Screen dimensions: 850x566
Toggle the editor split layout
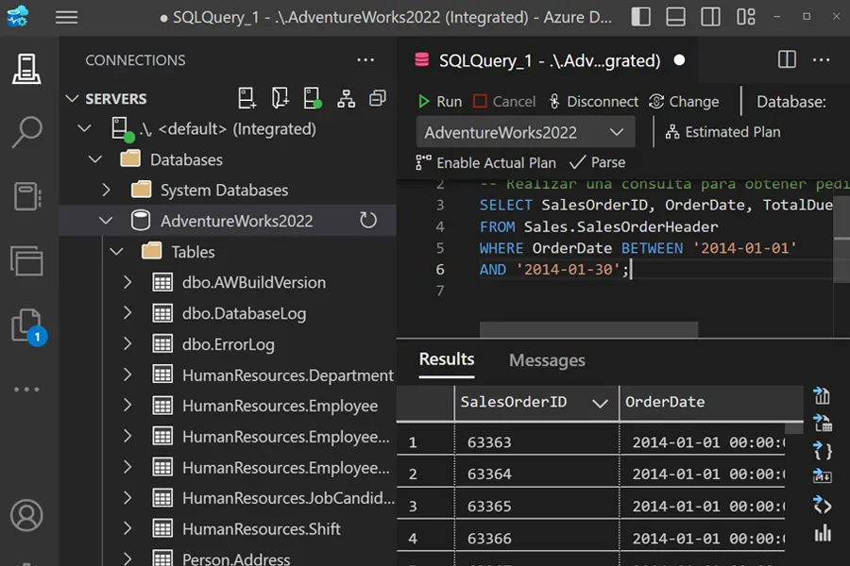787,59
